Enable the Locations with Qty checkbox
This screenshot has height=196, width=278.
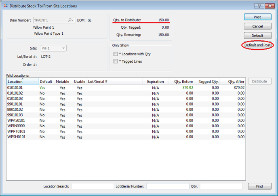pyautogui.click(x=116, y=54)
